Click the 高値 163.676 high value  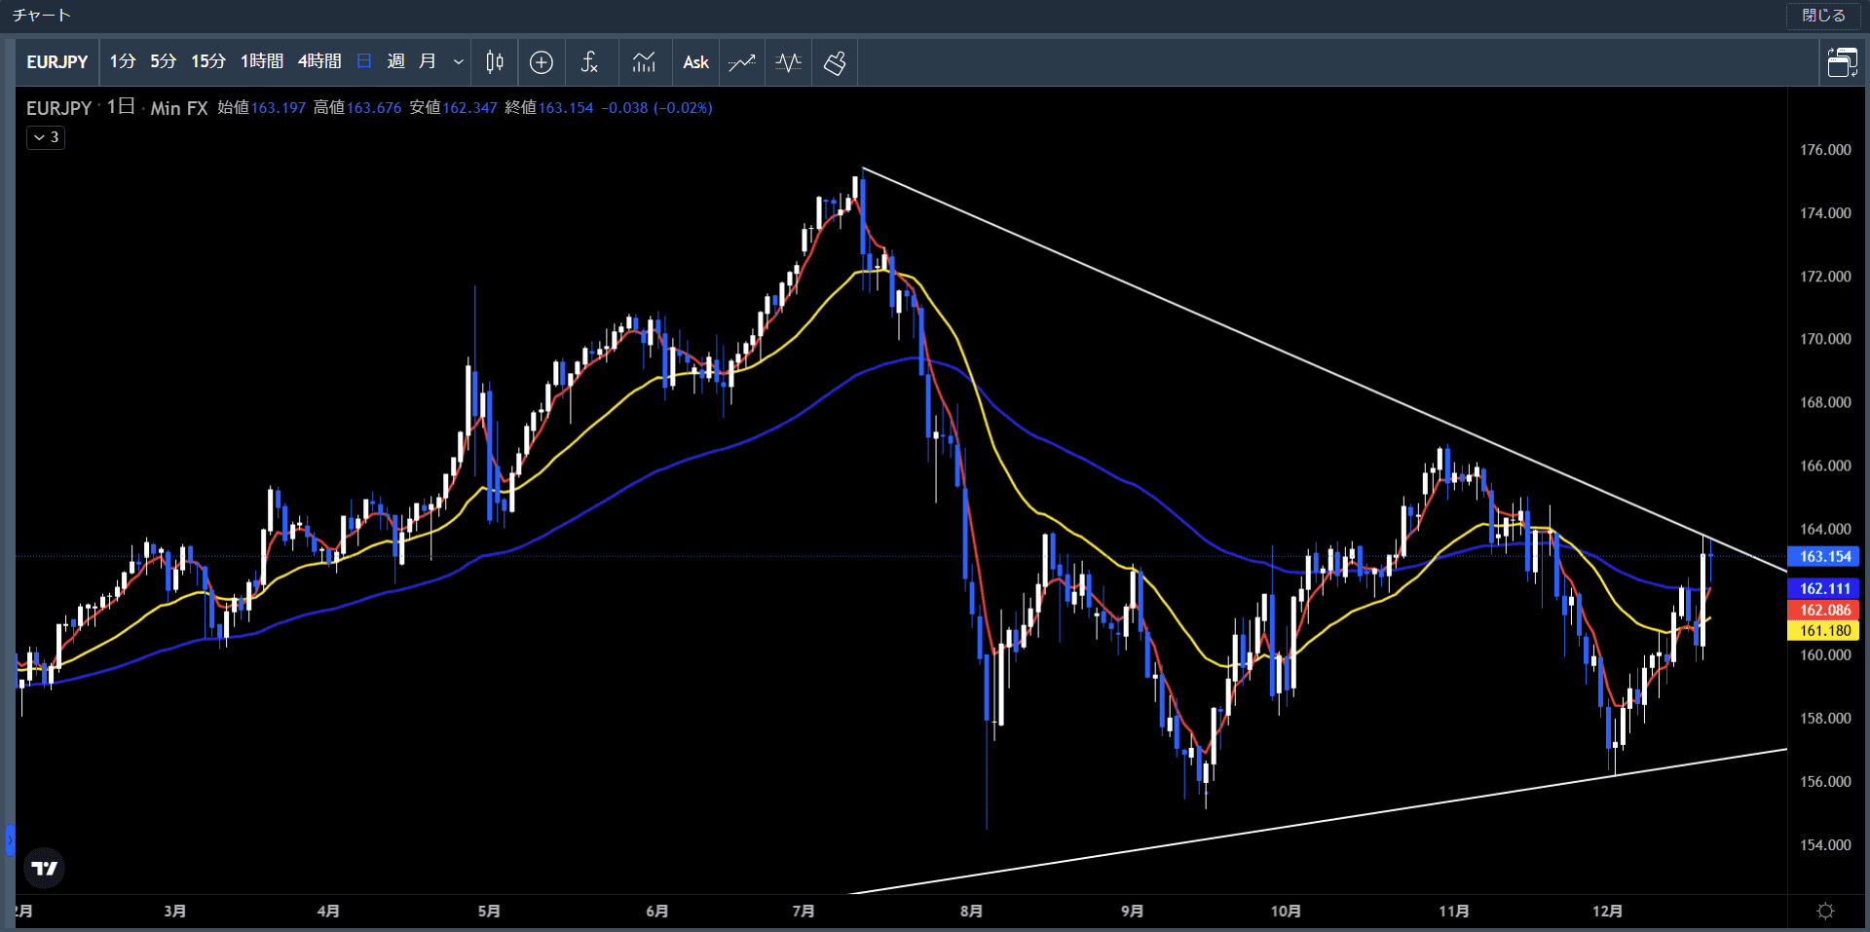[357, 108]
